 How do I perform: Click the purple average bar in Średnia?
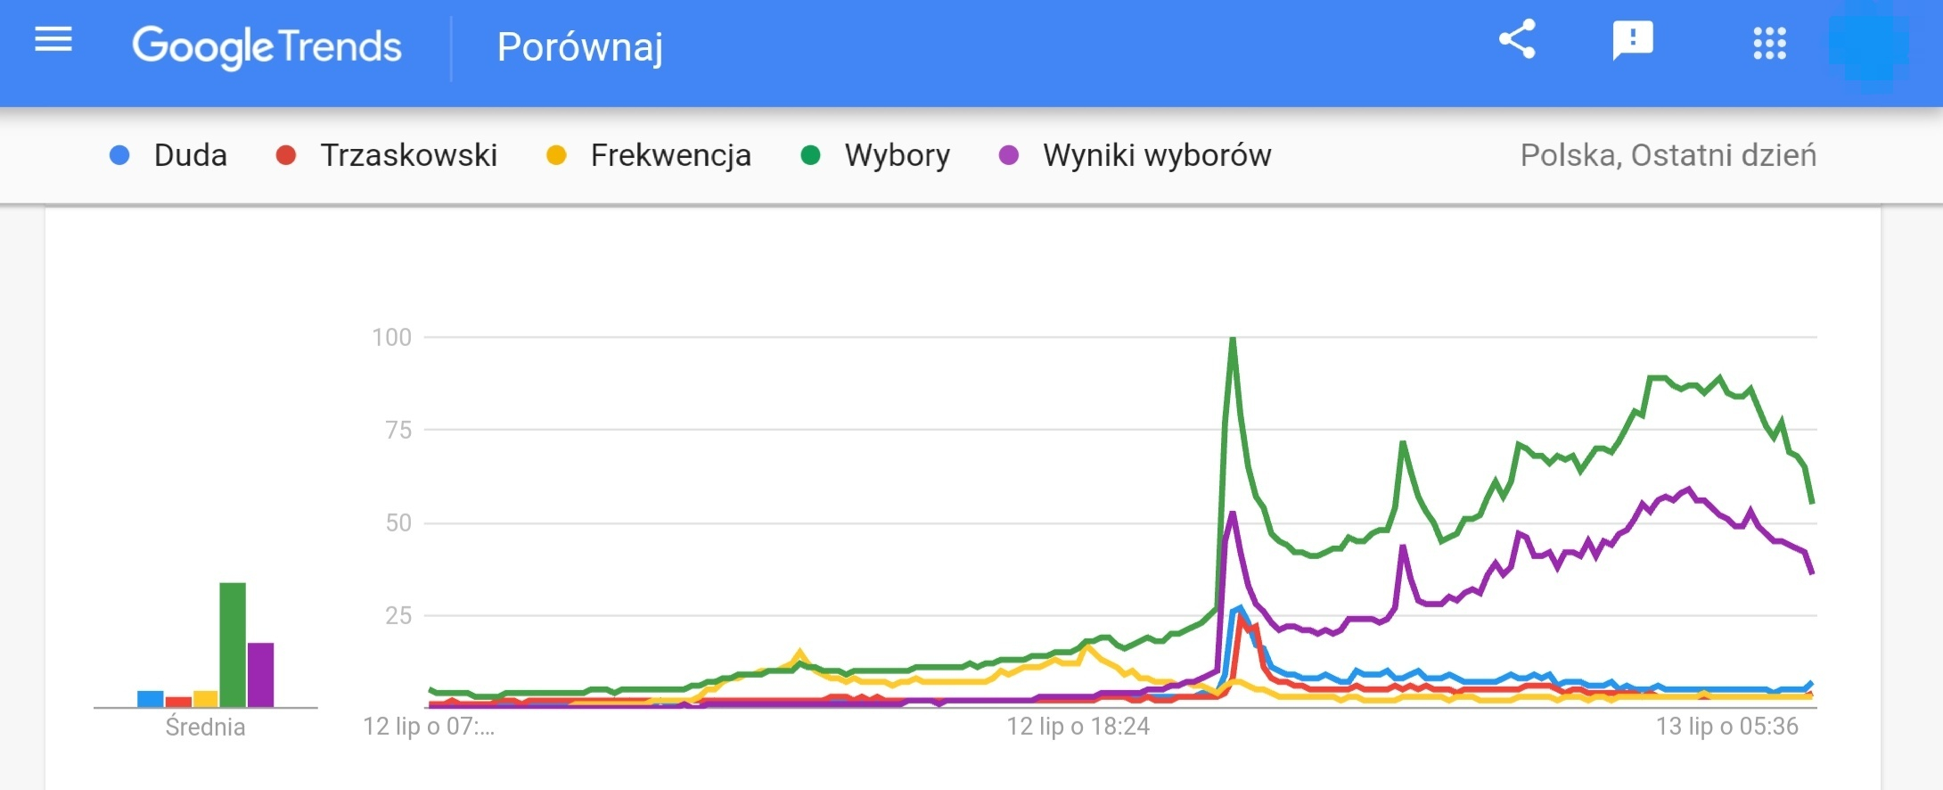pos(261,674)
